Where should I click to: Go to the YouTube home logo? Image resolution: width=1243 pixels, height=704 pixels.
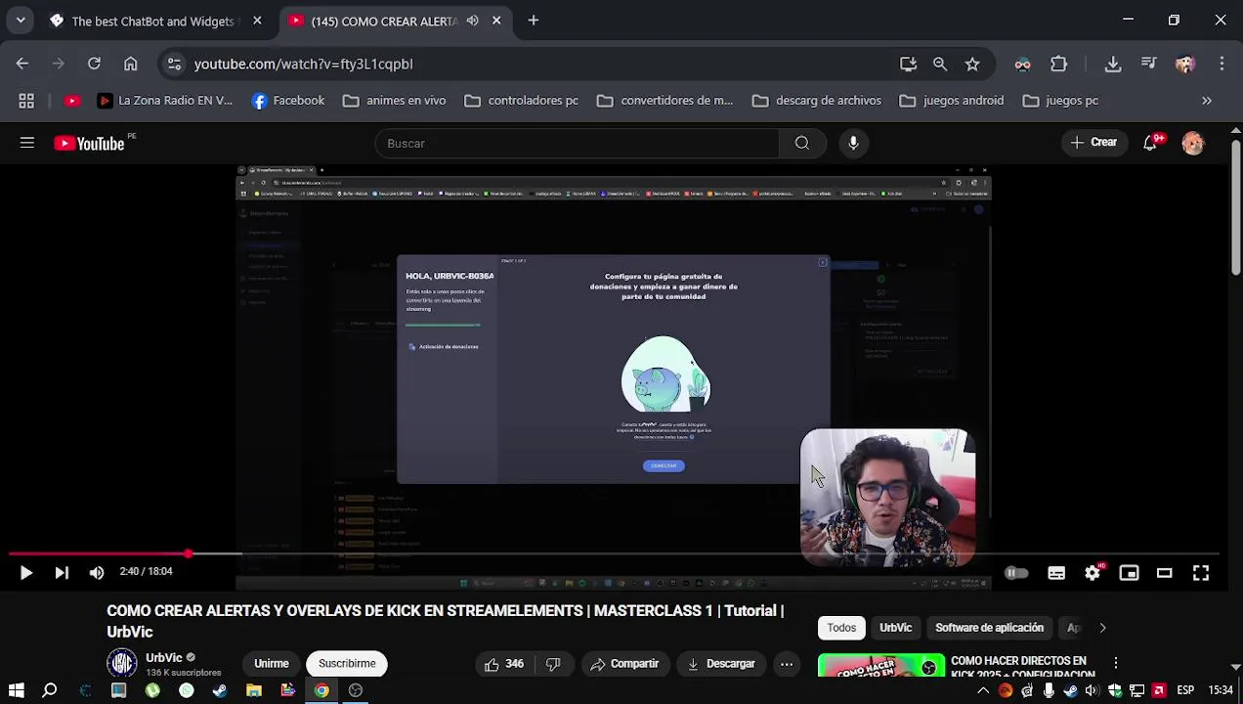pyautogui.click(x=89, y=144)
